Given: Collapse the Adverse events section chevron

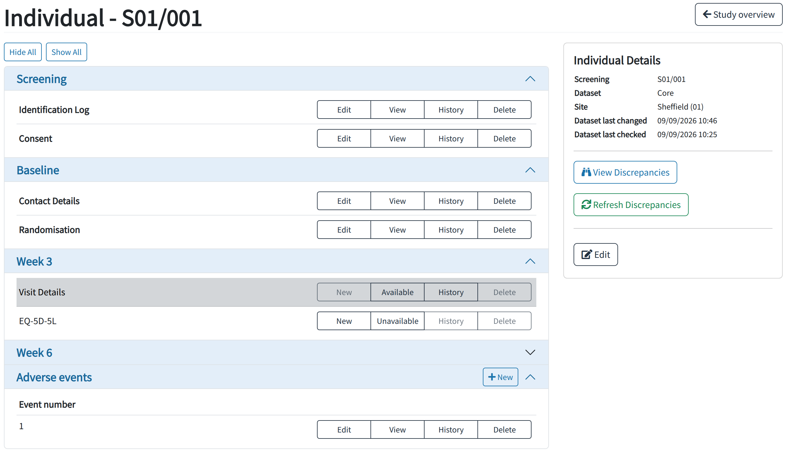Looking at the screenshot, I should [x=530, y=377].
